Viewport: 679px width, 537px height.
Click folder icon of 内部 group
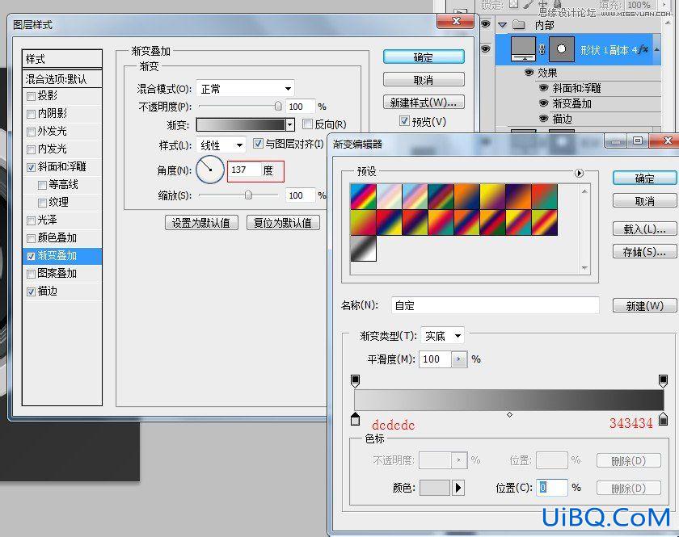tap(519, 25)
